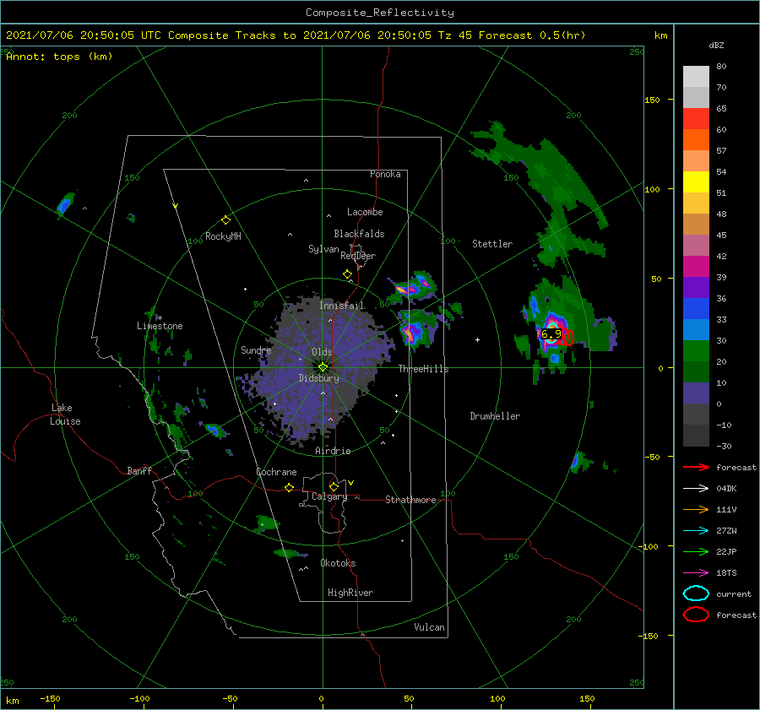Click the Limestone label
Viewport: 760px width, 710px height.
pos(160,326)
